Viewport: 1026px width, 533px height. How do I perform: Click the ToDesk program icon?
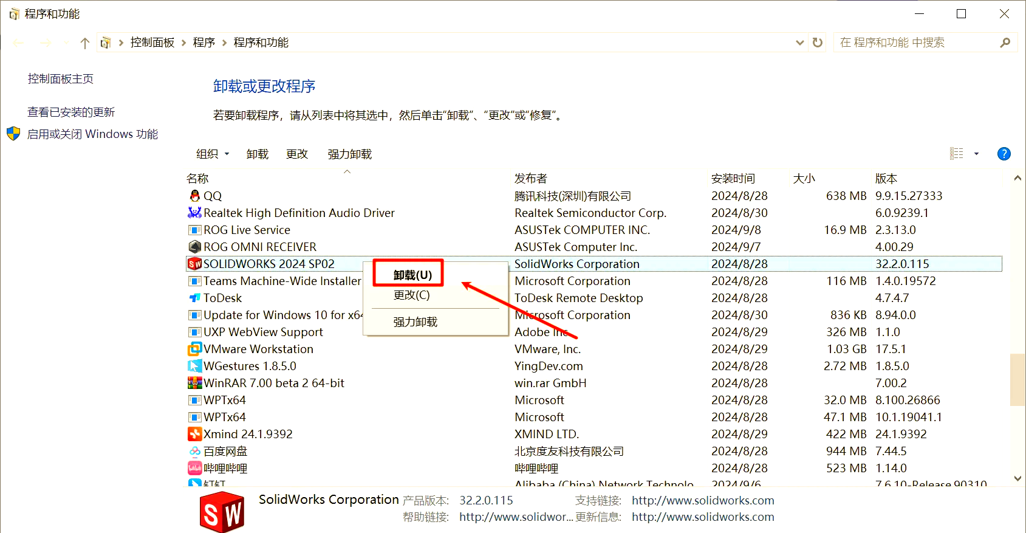click(x=194, y=298)
